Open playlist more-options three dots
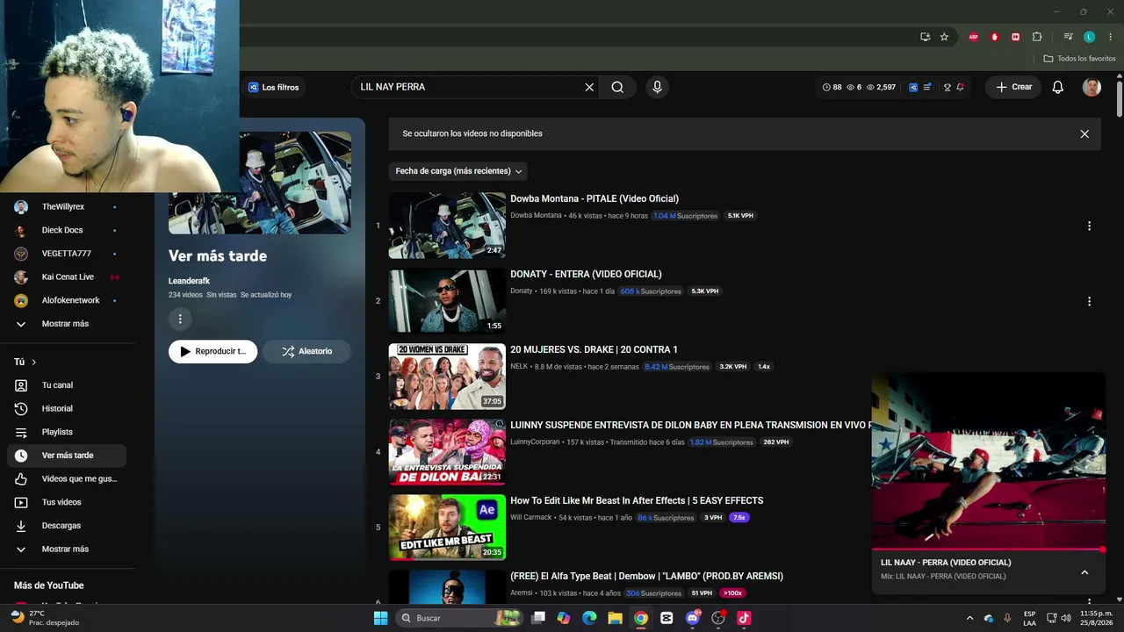Image resolution: width=1124 pixels, height=632 pixels. click(x=180, y=319)
